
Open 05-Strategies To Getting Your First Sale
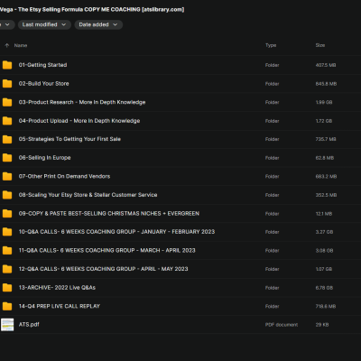click(x=69, y=139)
